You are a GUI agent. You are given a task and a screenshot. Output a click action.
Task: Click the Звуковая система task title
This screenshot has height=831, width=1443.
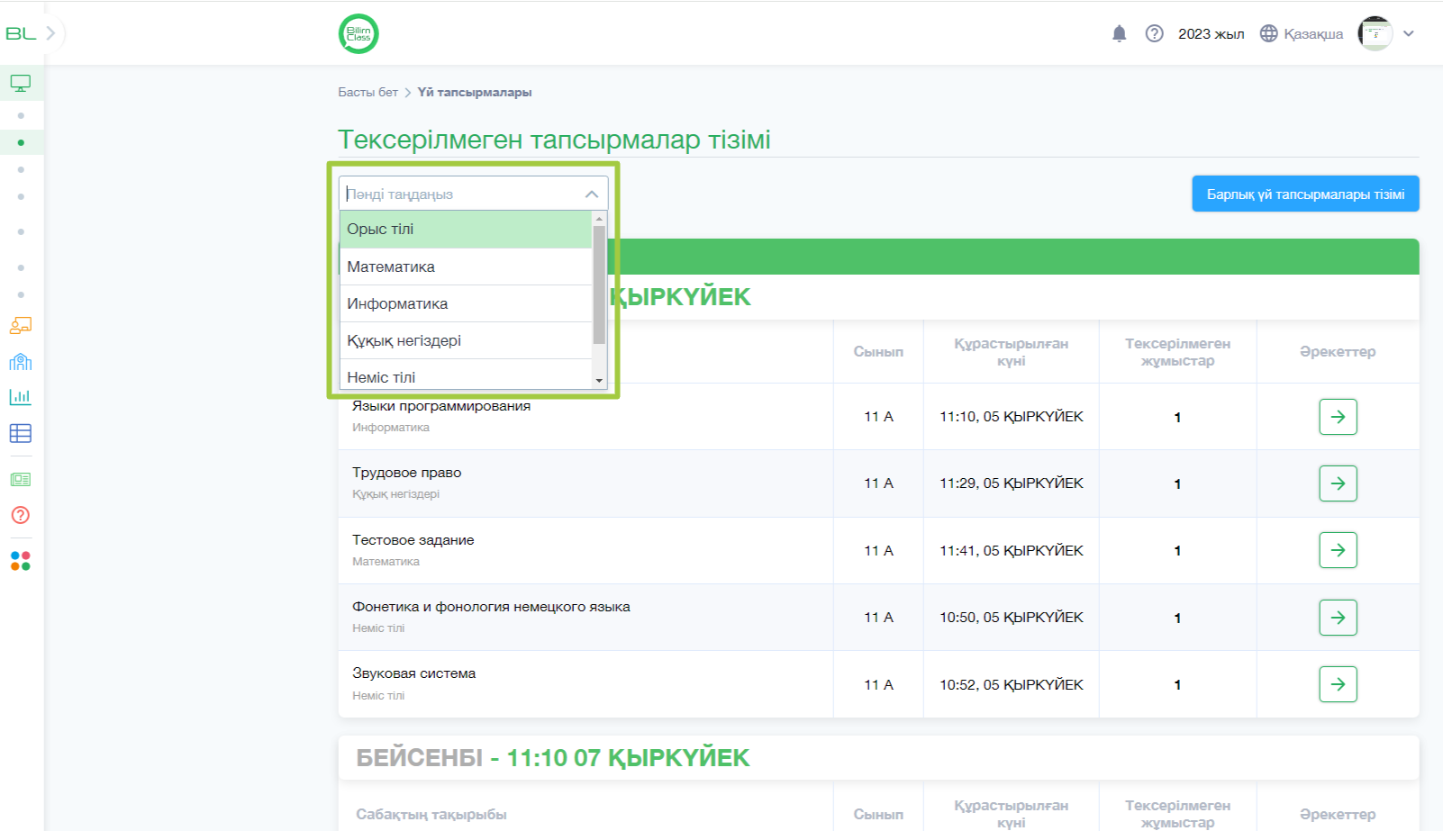coord(413,673)
